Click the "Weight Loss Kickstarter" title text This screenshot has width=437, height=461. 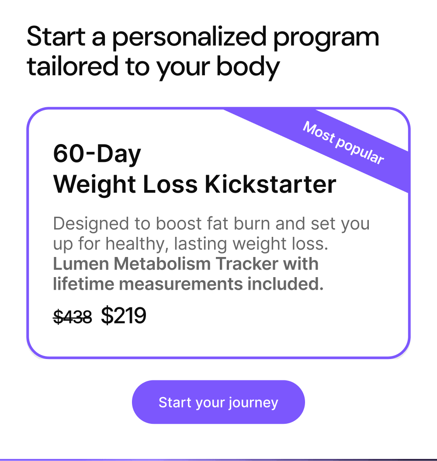coord(194,185)
